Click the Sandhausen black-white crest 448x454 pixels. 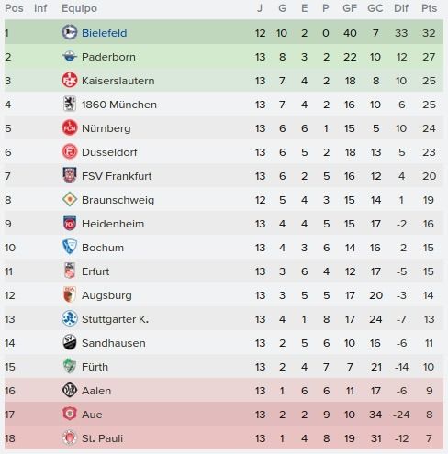[70, 342]
